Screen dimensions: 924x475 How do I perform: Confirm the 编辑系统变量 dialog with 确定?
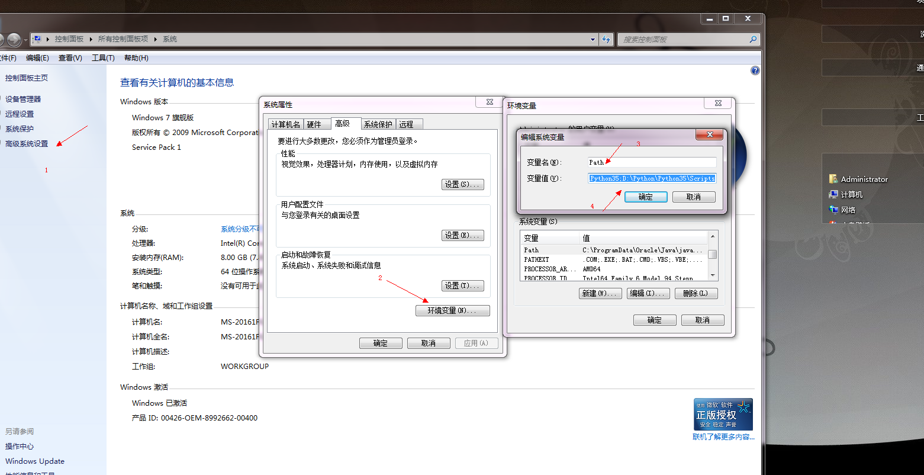point(646,197)
